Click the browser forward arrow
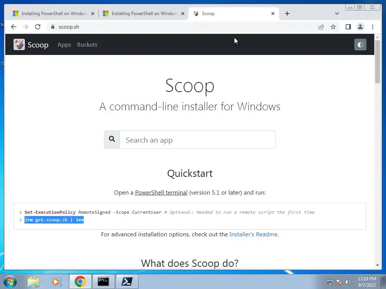 [25, 27]
